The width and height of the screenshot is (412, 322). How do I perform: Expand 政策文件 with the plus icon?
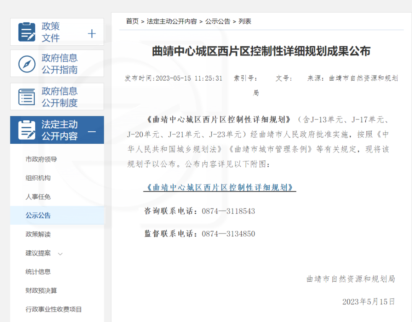(92, 34)
